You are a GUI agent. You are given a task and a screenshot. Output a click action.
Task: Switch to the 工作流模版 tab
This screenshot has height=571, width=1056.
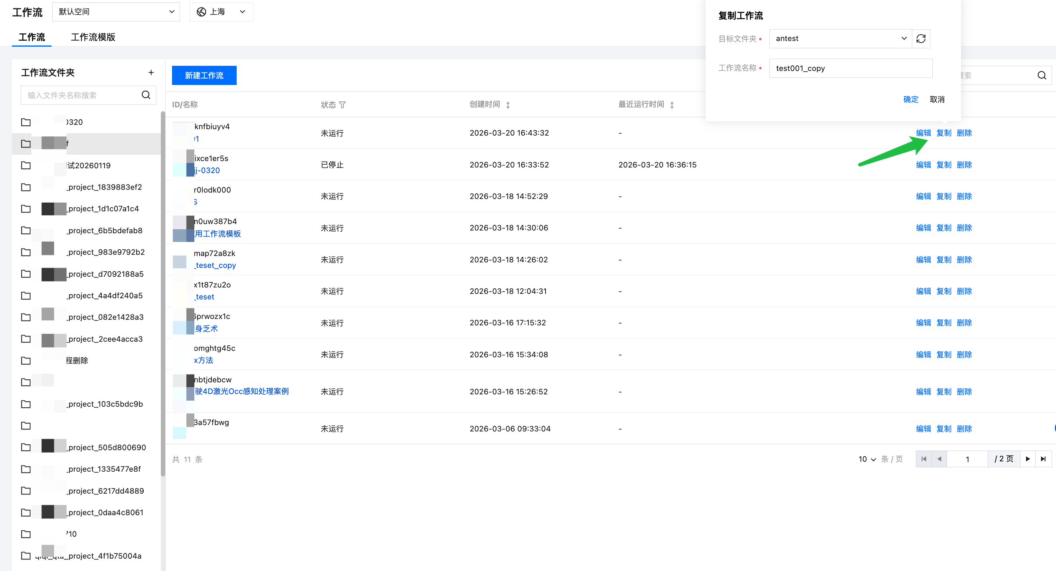[x=93, y=37]
